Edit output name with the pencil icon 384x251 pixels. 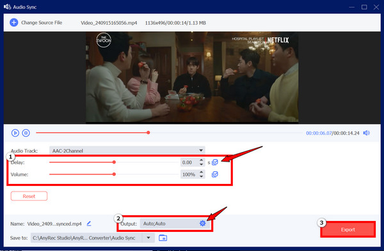point(89,224)
